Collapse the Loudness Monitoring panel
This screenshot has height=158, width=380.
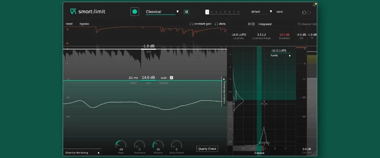click(x=224, y=92)
